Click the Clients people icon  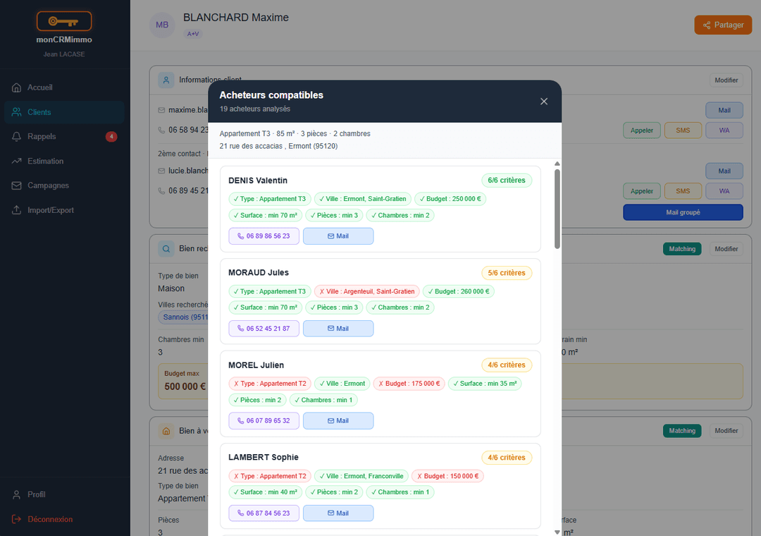point(16,112)
